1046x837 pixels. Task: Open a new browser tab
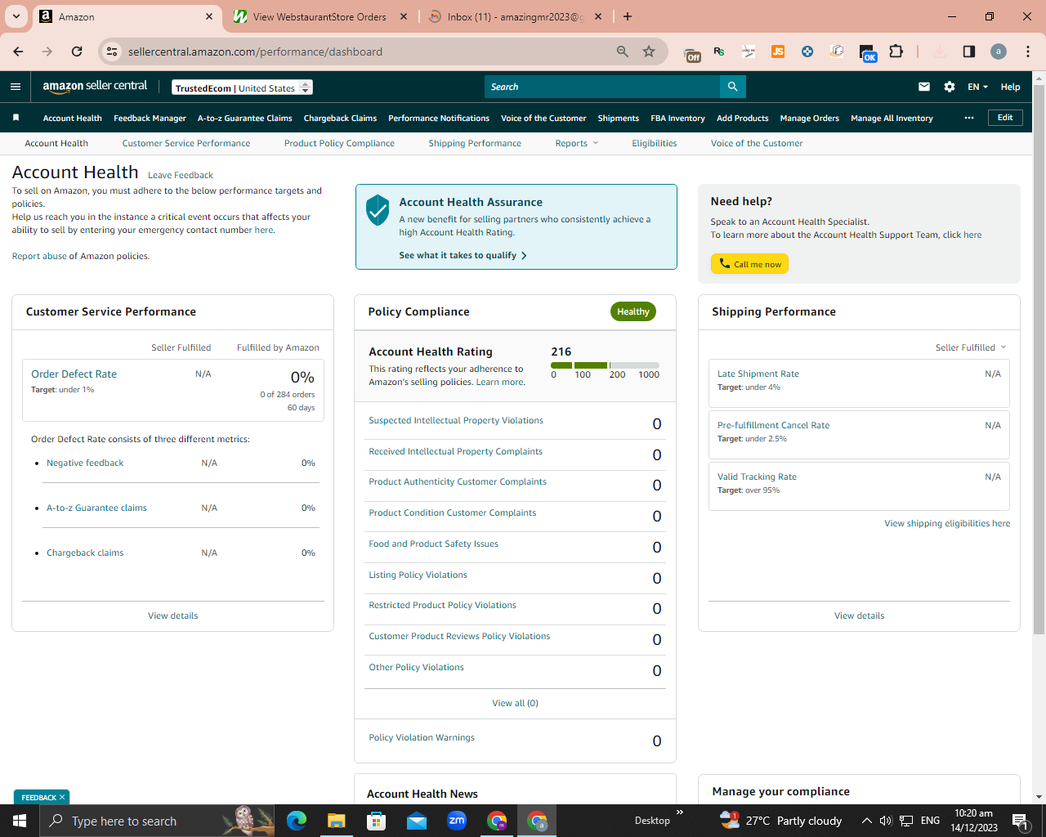click(628, 16)
